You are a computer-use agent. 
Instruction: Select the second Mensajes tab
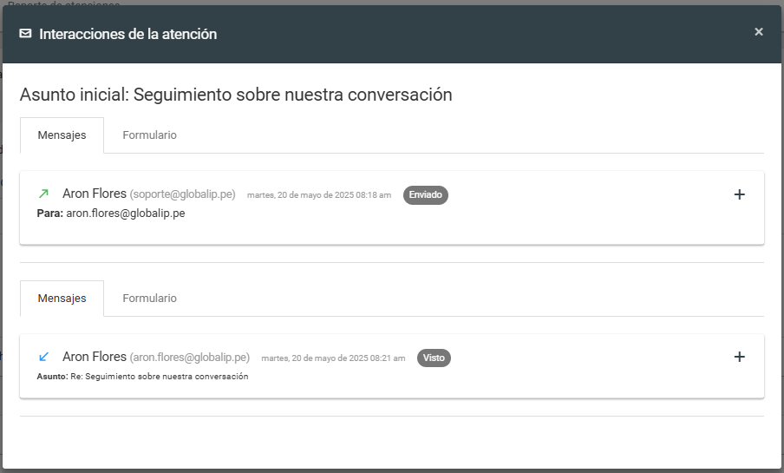pyautogui.click(x=62, y=299)
